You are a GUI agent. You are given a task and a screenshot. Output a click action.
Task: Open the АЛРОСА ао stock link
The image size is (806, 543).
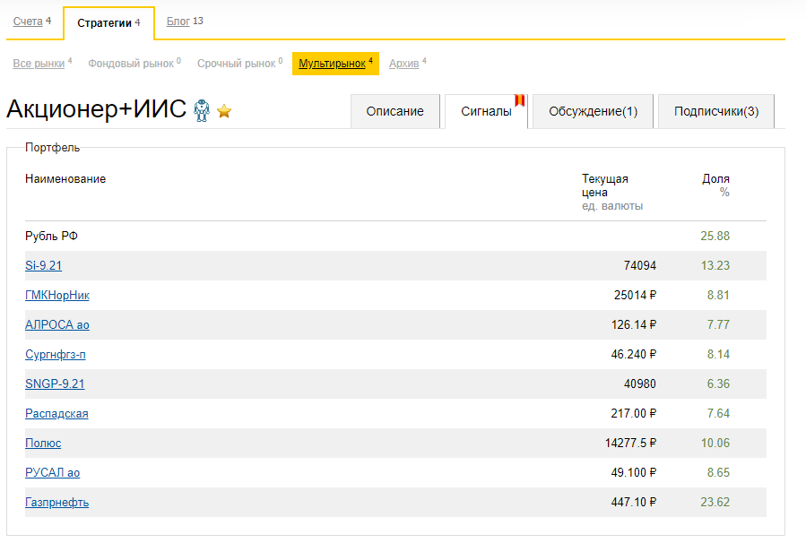(x=57, y=324)
